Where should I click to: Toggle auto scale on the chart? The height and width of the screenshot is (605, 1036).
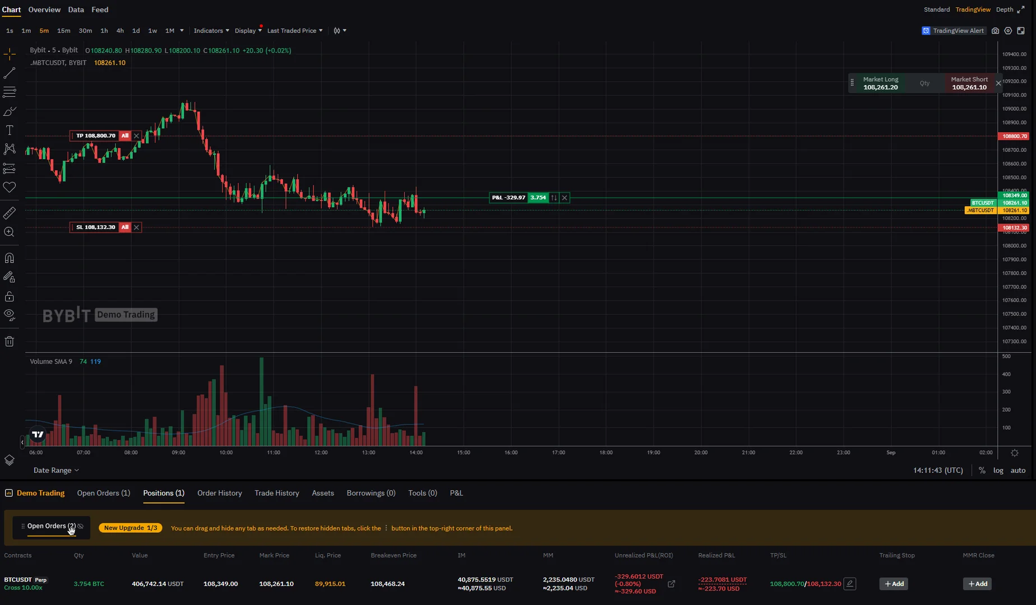click(1018, 471)
